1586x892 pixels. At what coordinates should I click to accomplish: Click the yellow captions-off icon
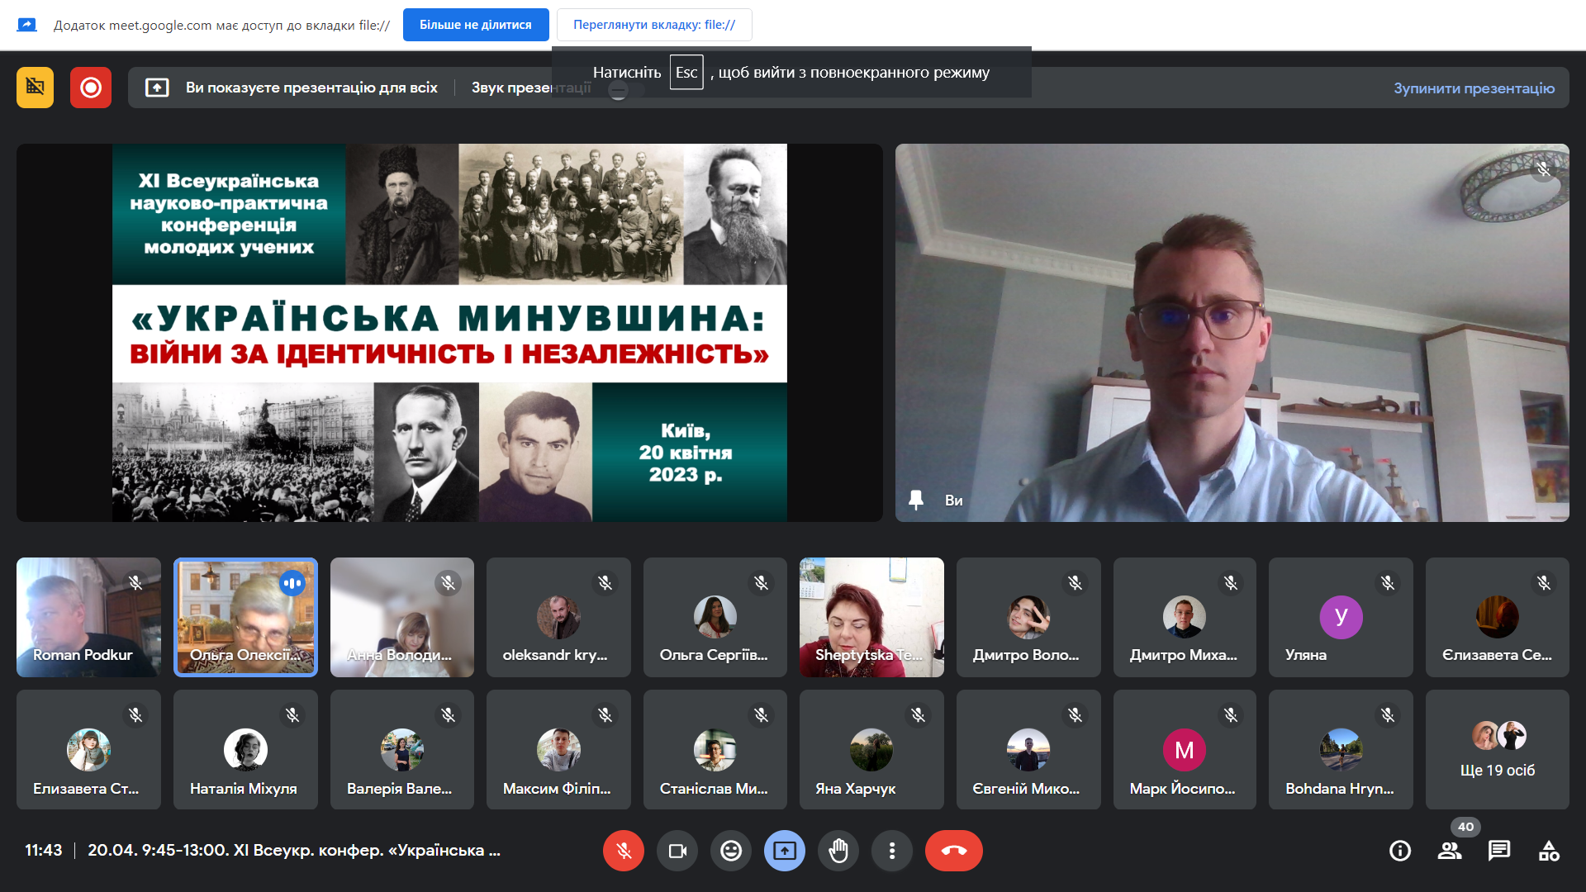(x=35, y=88)
